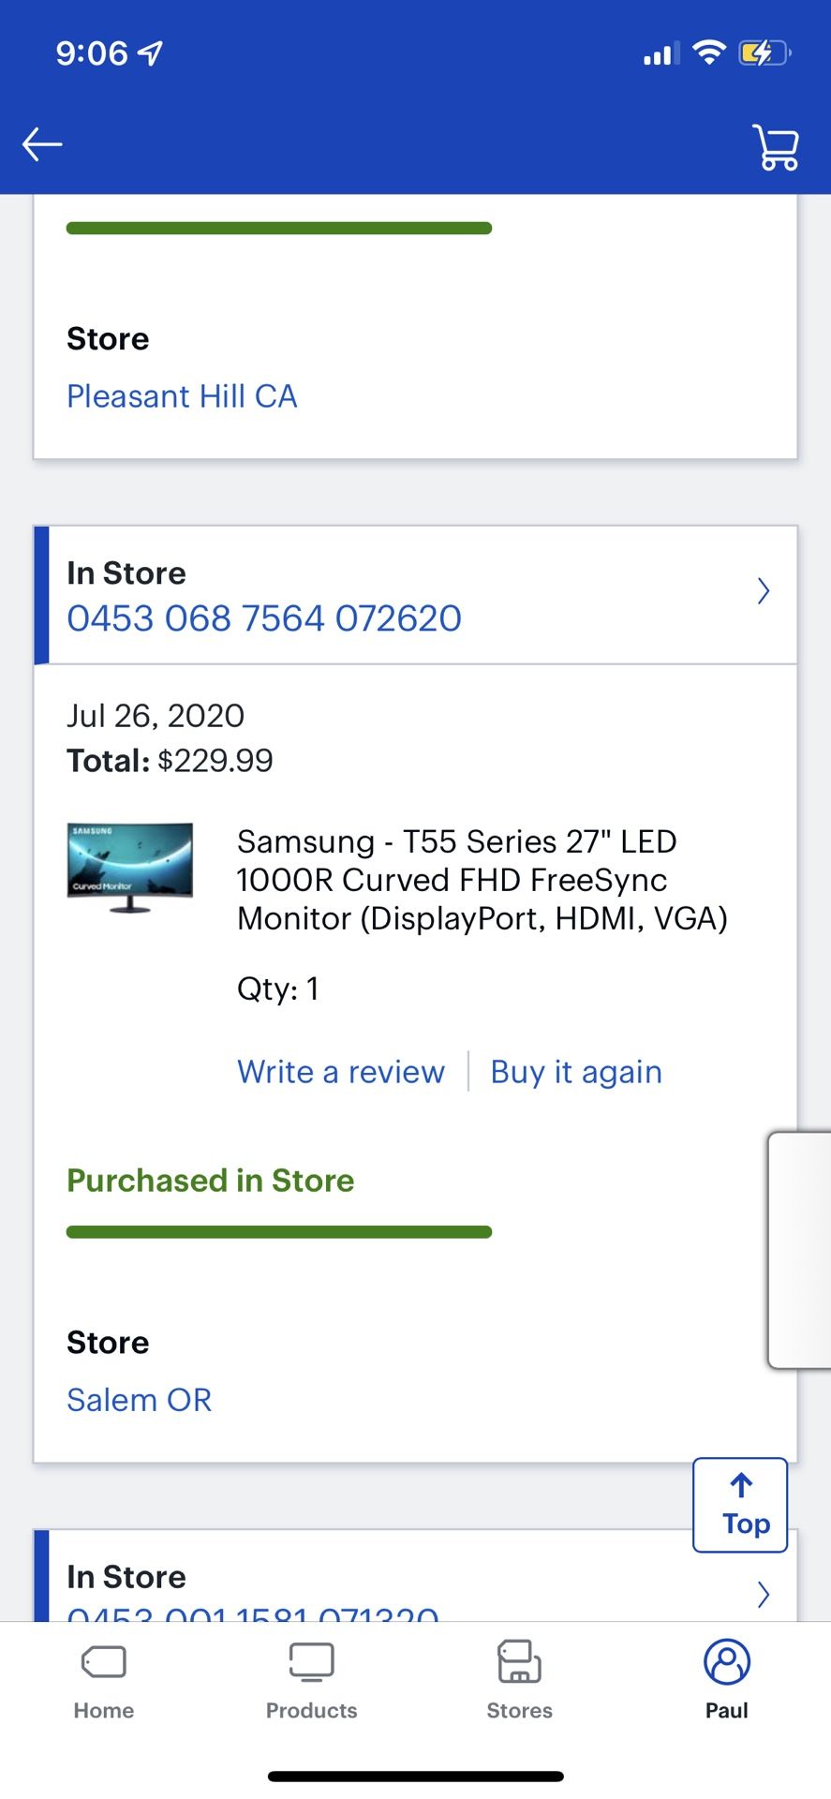Expand the bottom In Store order chevron
831x1799 pixels.
point(763,1594)
